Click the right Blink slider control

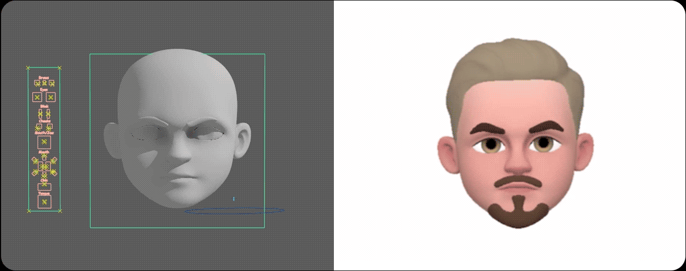pyautogui.click(x=48, y=113)
